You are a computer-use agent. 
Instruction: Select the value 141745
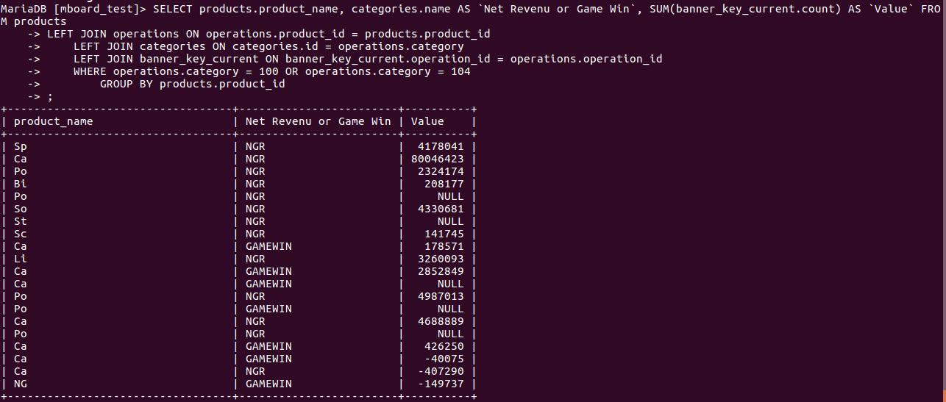(x=444, y=234)
